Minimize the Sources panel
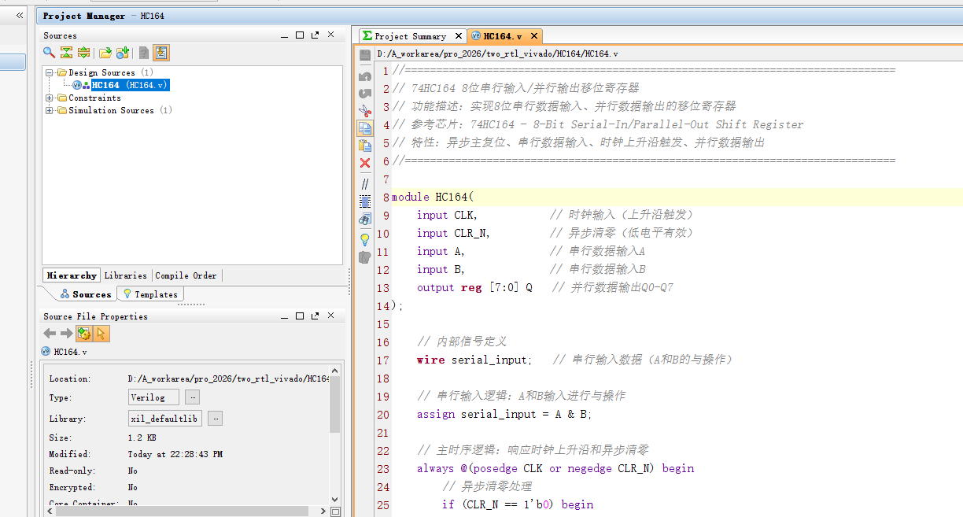The height and width of the screenshot is (517, 963). click(285, 35)
